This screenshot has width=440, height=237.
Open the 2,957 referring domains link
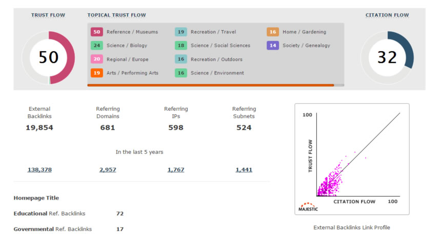point(108,170)
